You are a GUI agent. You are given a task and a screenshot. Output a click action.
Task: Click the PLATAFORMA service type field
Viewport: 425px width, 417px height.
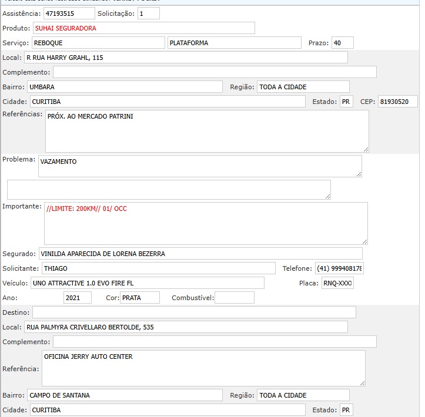click(234, 43)
